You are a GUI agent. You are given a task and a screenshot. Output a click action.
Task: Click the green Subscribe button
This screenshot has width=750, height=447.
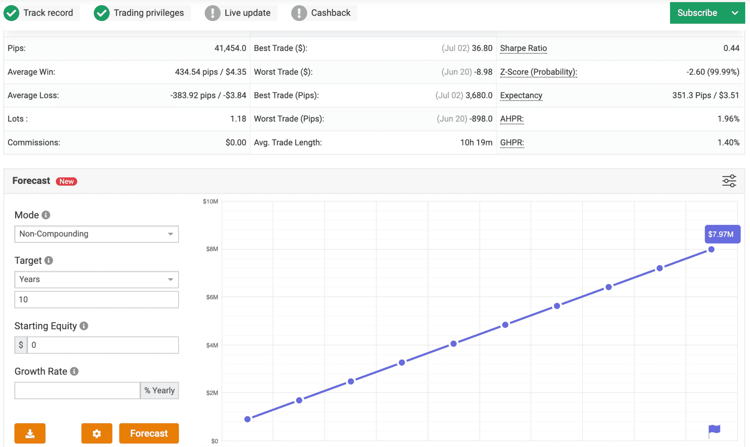click(x=697, y=13)
